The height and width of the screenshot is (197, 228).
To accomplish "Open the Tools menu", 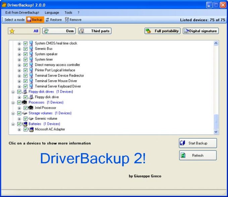I will tap(68, 13).
